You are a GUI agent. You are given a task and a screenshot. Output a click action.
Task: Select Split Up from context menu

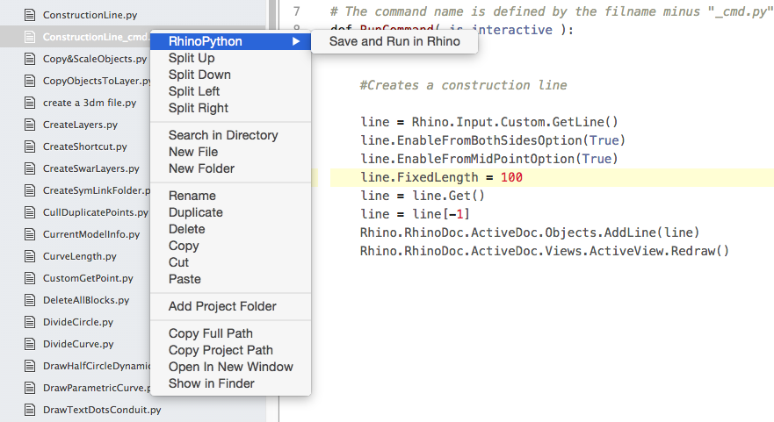click(x=230, y=58)
